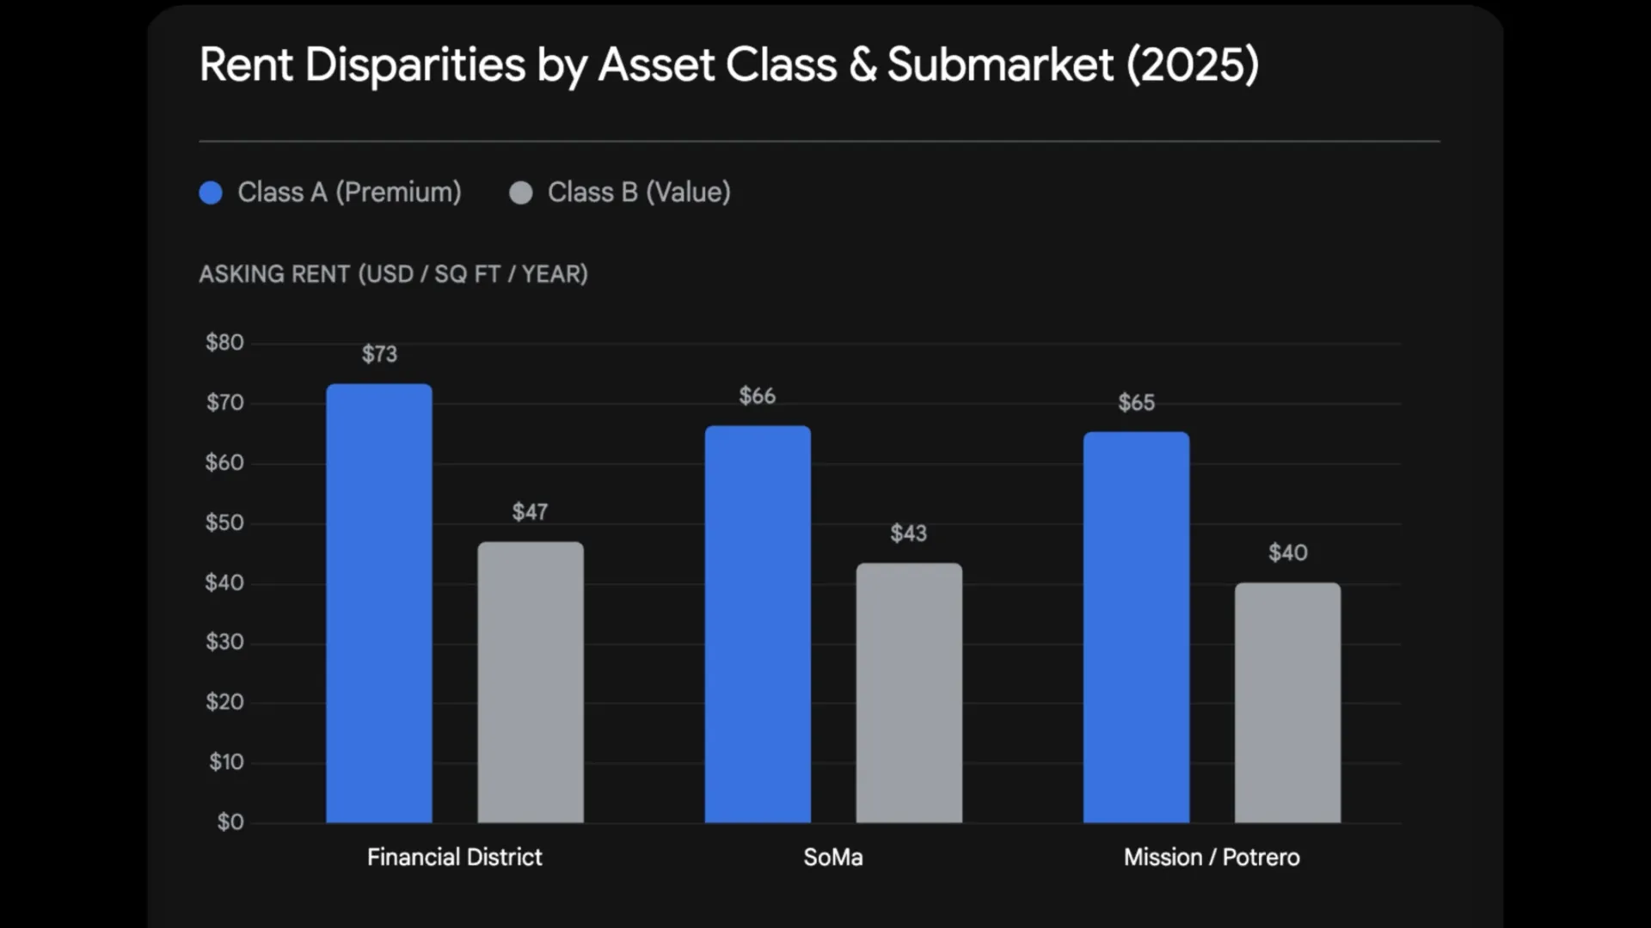Select the gray Financial District Class B bar

[x=531, y=682]
